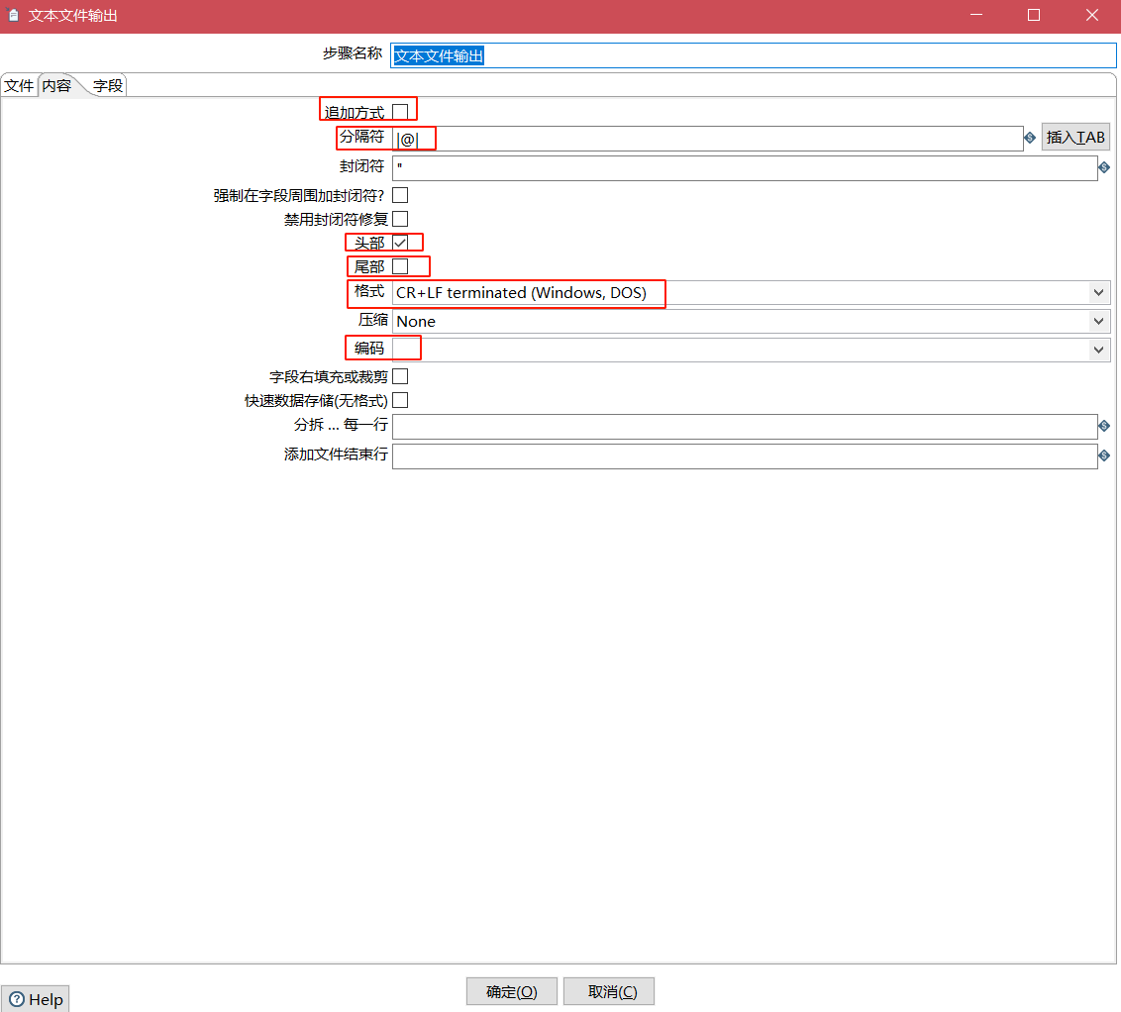The image size is (1121, 1012).
Task: Open the 编码 encoding dropdown
Action: click(x=1098, y=350)
